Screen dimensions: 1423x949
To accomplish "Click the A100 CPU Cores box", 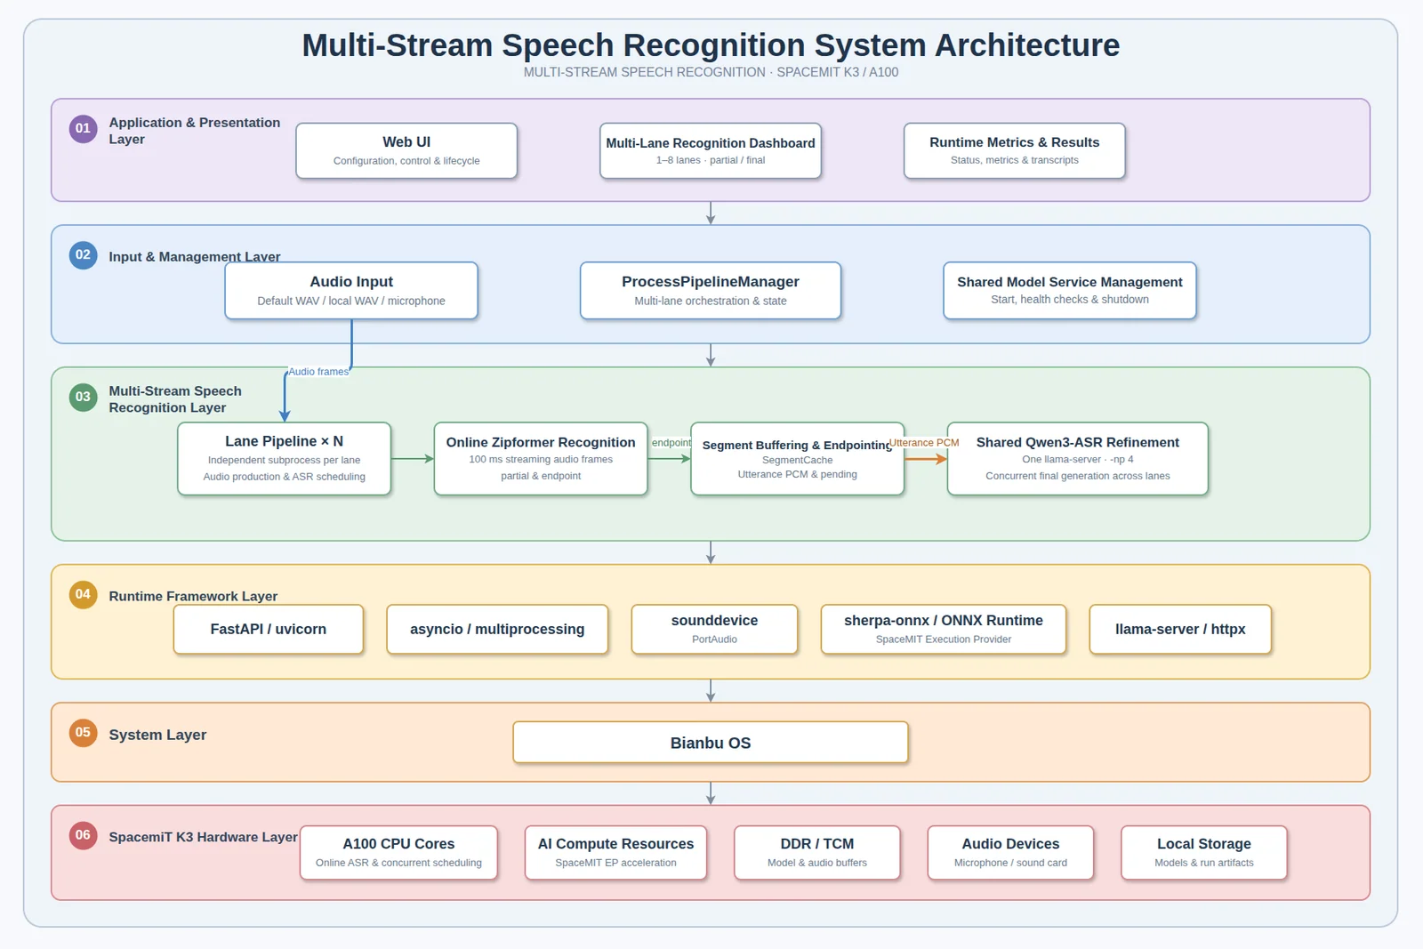I will [x=398, y=852].
